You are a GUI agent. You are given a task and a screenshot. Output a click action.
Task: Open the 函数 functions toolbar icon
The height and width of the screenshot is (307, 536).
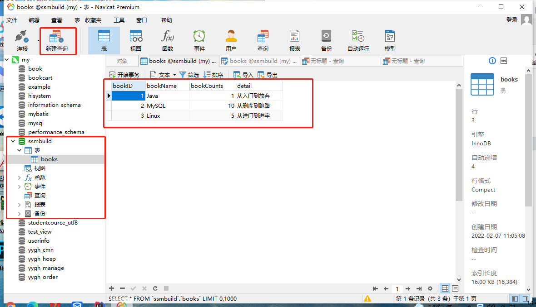tap(168, 41)
